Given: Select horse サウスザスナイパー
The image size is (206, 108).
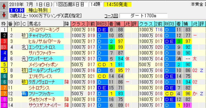Looking at the screenshot, I should tap(46, 105).
